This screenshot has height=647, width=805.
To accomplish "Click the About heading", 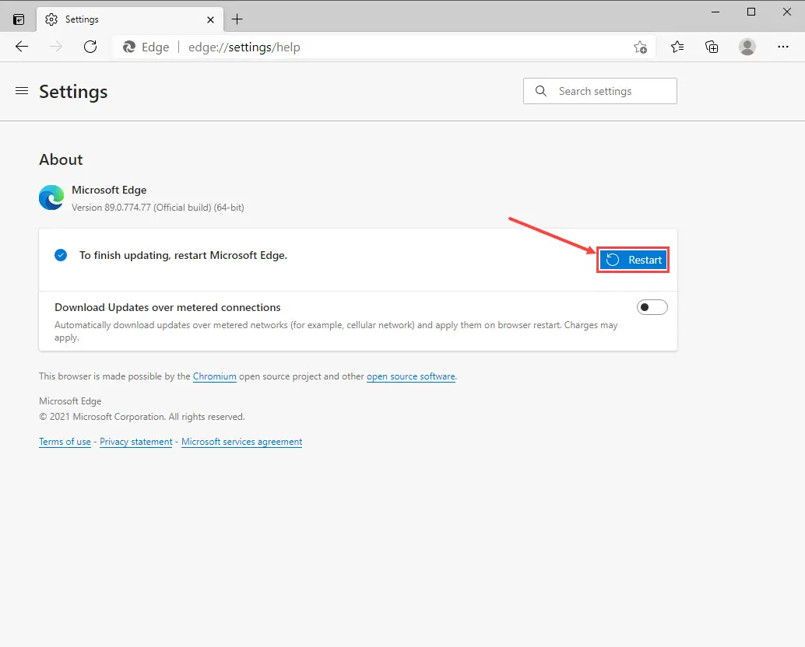I will 61,159.
